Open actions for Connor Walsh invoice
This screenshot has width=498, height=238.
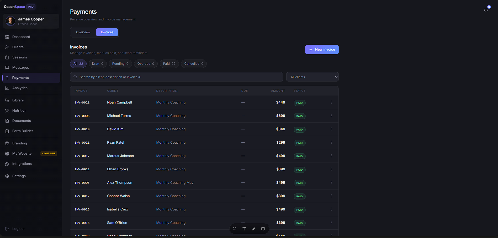point(331,196)
